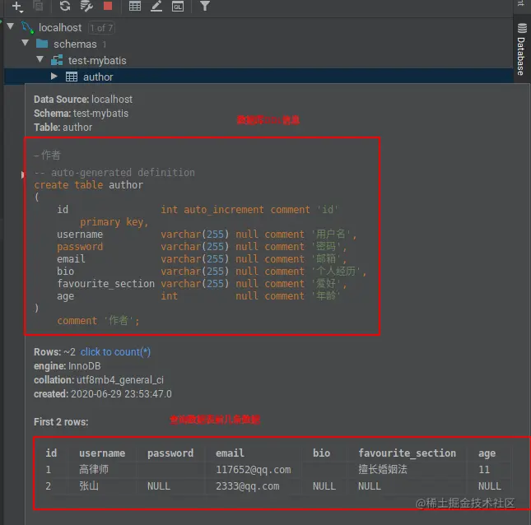Click the "2333@qq.com" email cell
Viewport: 531px width, 525px height.
pos(248,486)
